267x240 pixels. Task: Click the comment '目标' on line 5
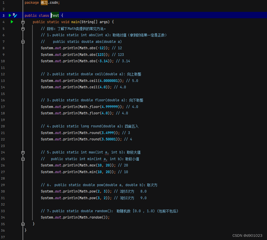coord(50,29)
